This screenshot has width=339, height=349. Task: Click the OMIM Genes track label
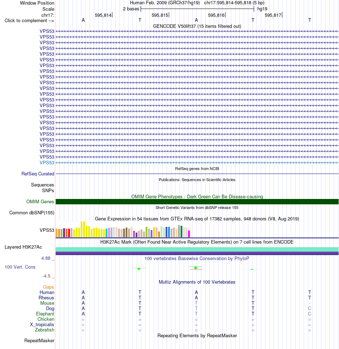click(40, 202)
